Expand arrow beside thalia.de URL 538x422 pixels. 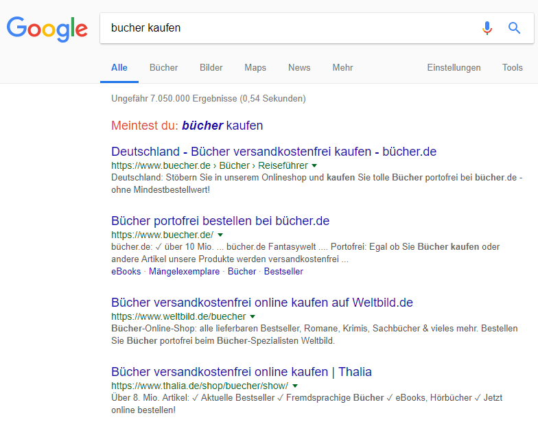295,386
